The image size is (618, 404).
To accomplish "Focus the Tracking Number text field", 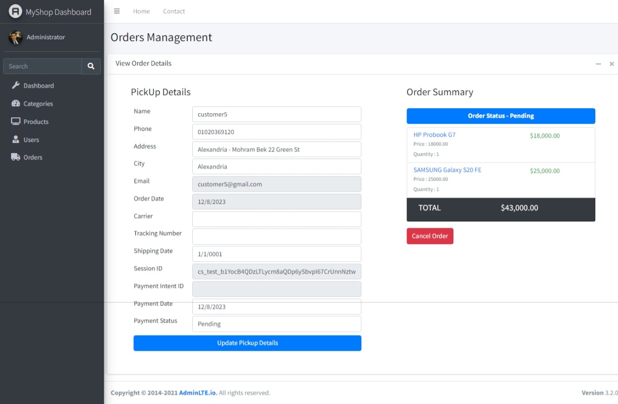I will (276, 236).
